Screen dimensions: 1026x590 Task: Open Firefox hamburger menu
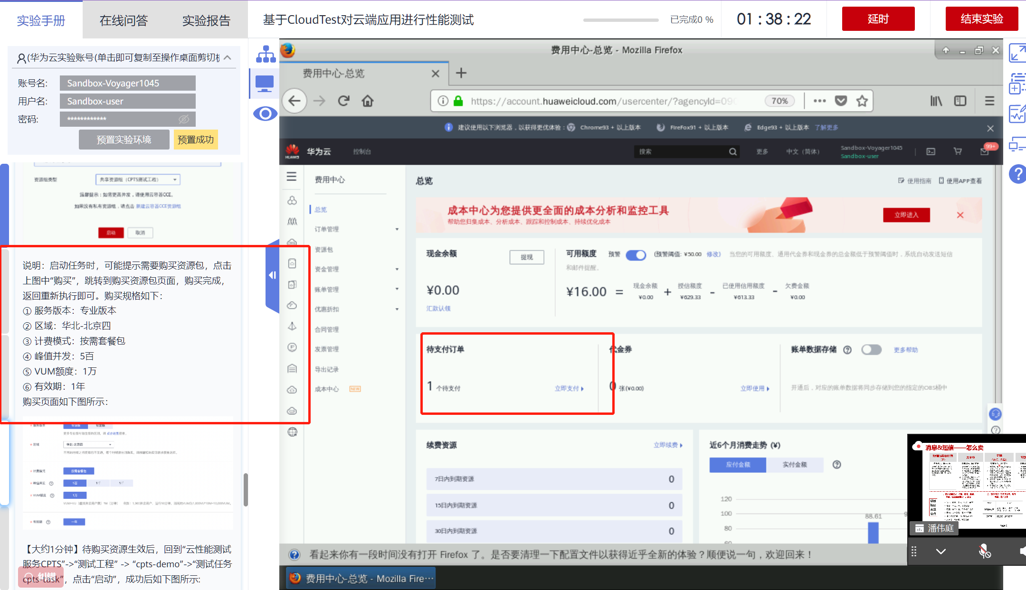click(x=989, y=101)
